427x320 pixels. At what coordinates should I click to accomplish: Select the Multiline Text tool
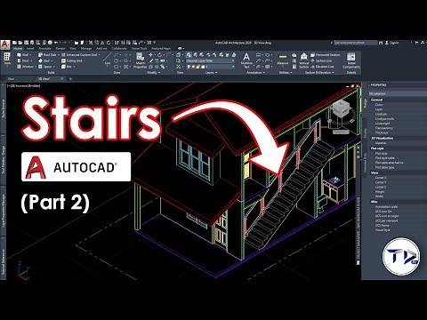tap(246, 60)
